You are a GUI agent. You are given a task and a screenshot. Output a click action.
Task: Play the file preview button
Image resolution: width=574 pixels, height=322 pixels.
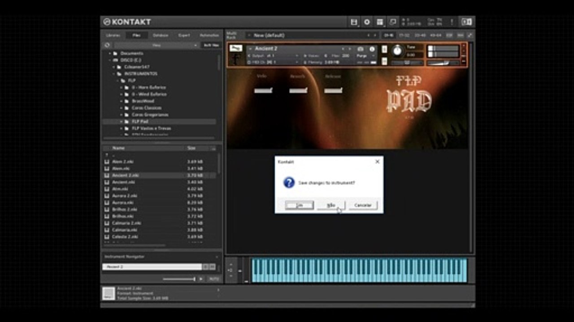point(201,279)
